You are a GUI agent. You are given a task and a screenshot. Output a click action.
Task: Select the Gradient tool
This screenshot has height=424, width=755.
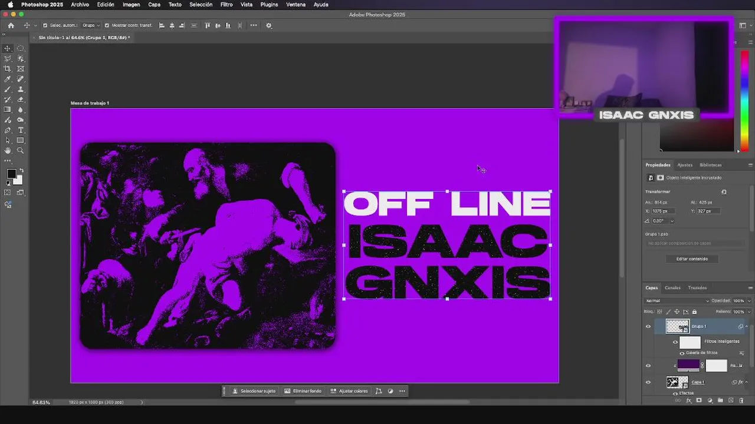(7, 110)
